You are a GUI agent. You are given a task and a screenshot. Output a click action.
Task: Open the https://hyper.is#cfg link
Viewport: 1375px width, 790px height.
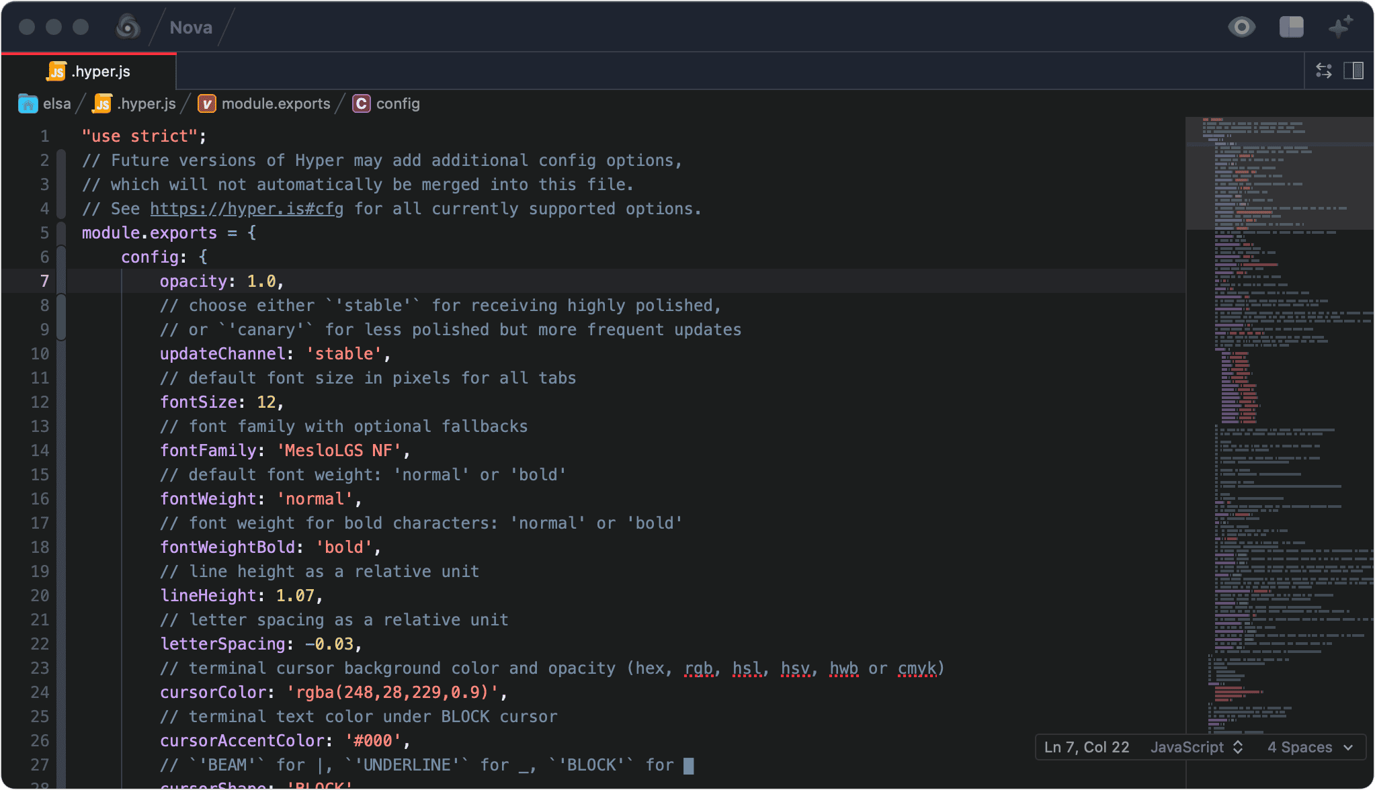click(247, 209)
